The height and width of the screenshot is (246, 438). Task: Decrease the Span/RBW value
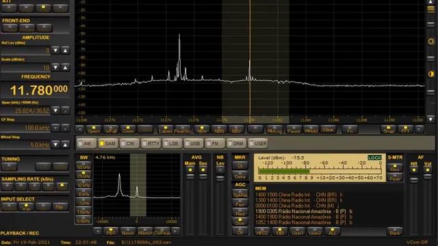point(55,111)
